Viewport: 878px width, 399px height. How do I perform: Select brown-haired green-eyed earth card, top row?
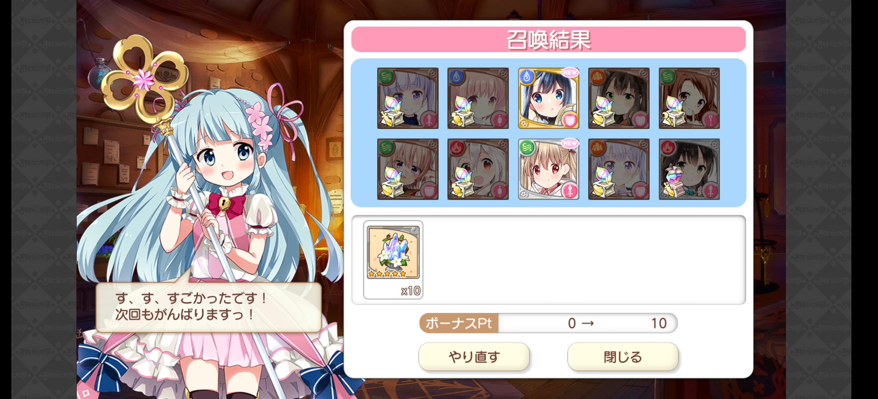(x=619, y=98)
